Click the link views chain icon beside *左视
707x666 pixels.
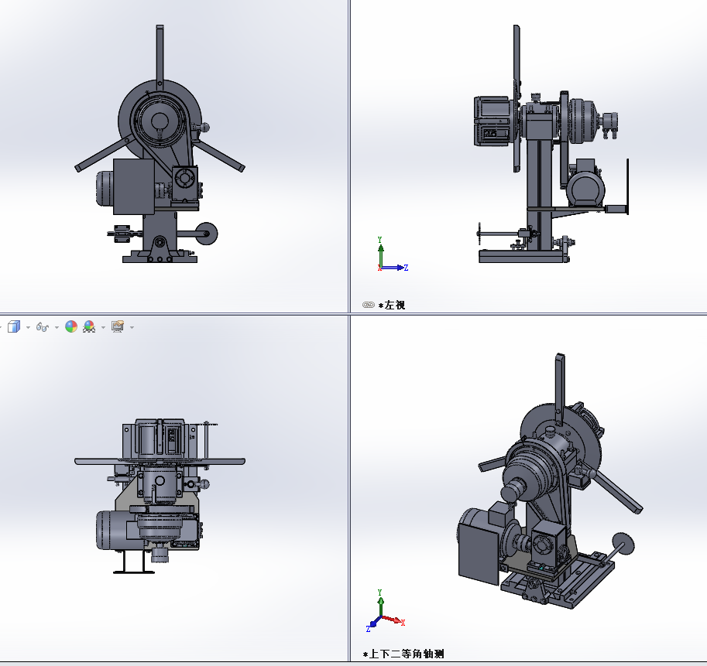[x=369, y=305]
